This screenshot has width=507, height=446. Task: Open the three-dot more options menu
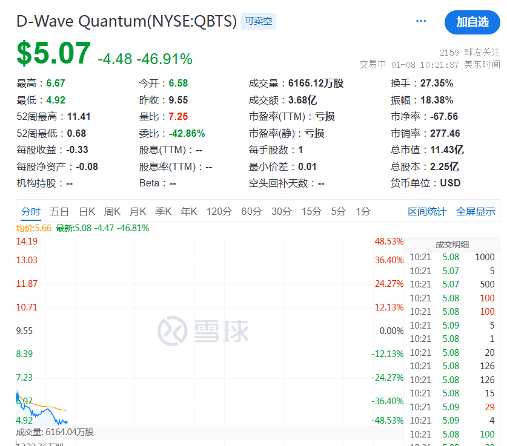pyautogui.click(x=421, y=21)
